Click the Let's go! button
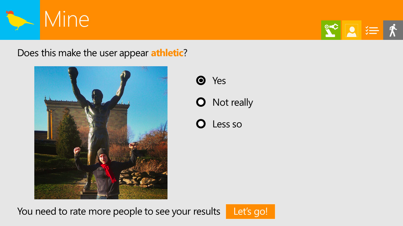Image resolution: width=403 pixels, height=226 pixels. [x=250, y=212]
